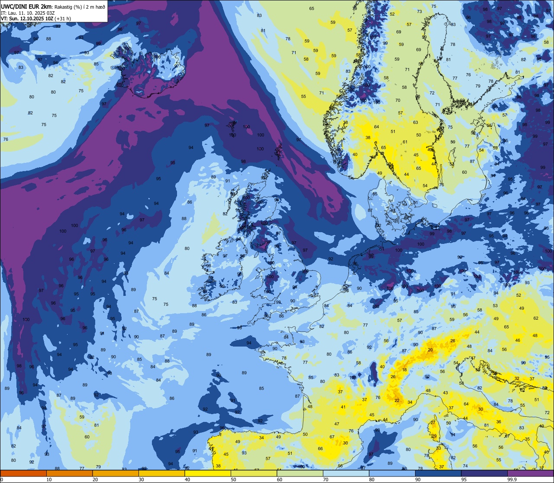554x483 pixels.
Task: Click the humidity value "22" near the French Riviera
Action: 397,400
